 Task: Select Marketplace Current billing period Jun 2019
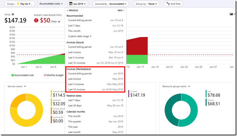95,74
